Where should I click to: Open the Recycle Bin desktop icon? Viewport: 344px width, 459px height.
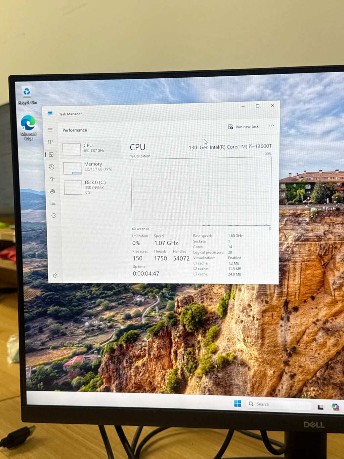[27, 95]
